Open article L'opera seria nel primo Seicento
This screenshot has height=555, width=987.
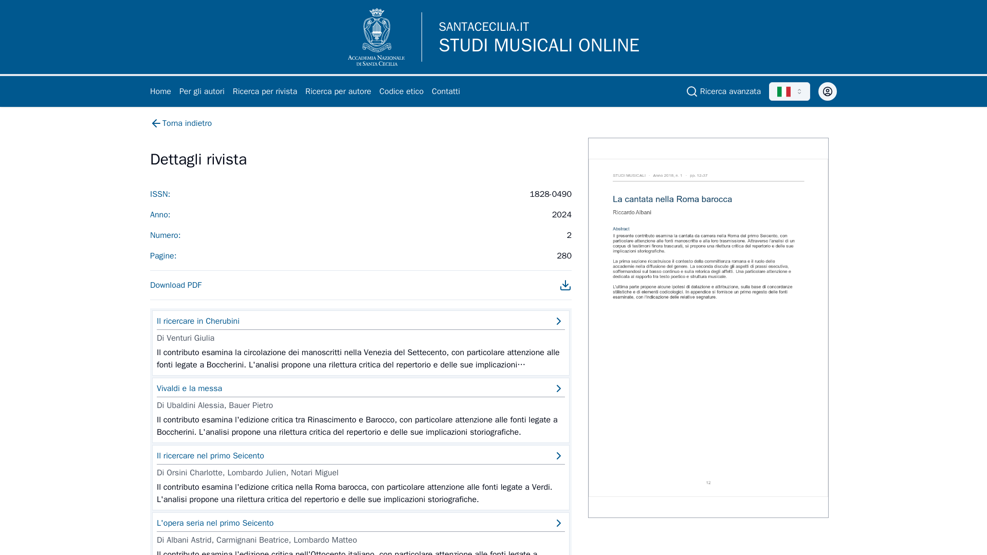(x=215, y=523)
